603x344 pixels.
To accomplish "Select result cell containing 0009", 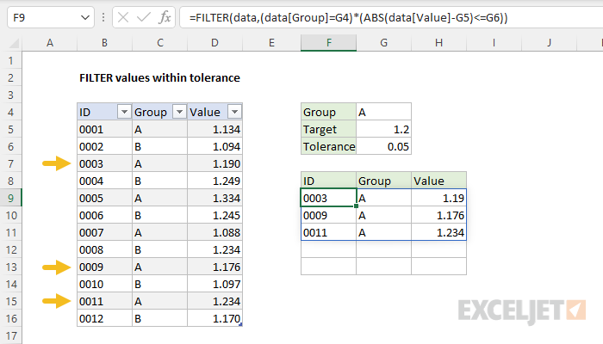I will (x=329, y=215).
